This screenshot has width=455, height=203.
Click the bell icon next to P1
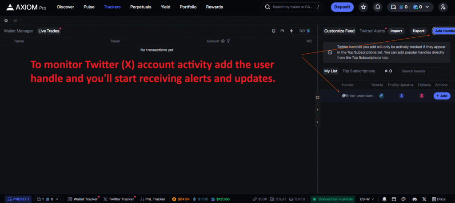tap(274, 31)
